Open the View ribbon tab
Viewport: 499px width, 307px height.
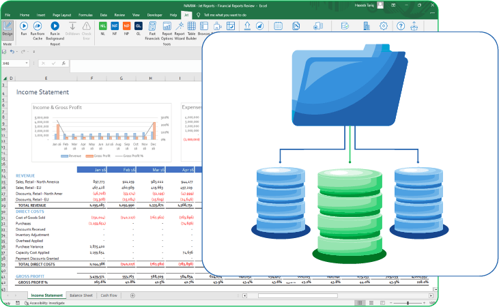(136, 15)
